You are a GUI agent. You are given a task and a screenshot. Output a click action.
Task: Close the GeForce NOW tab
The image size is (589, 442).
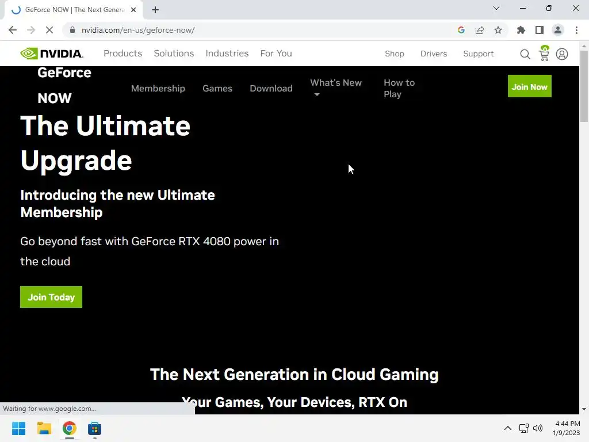click(x=133, y=10)
